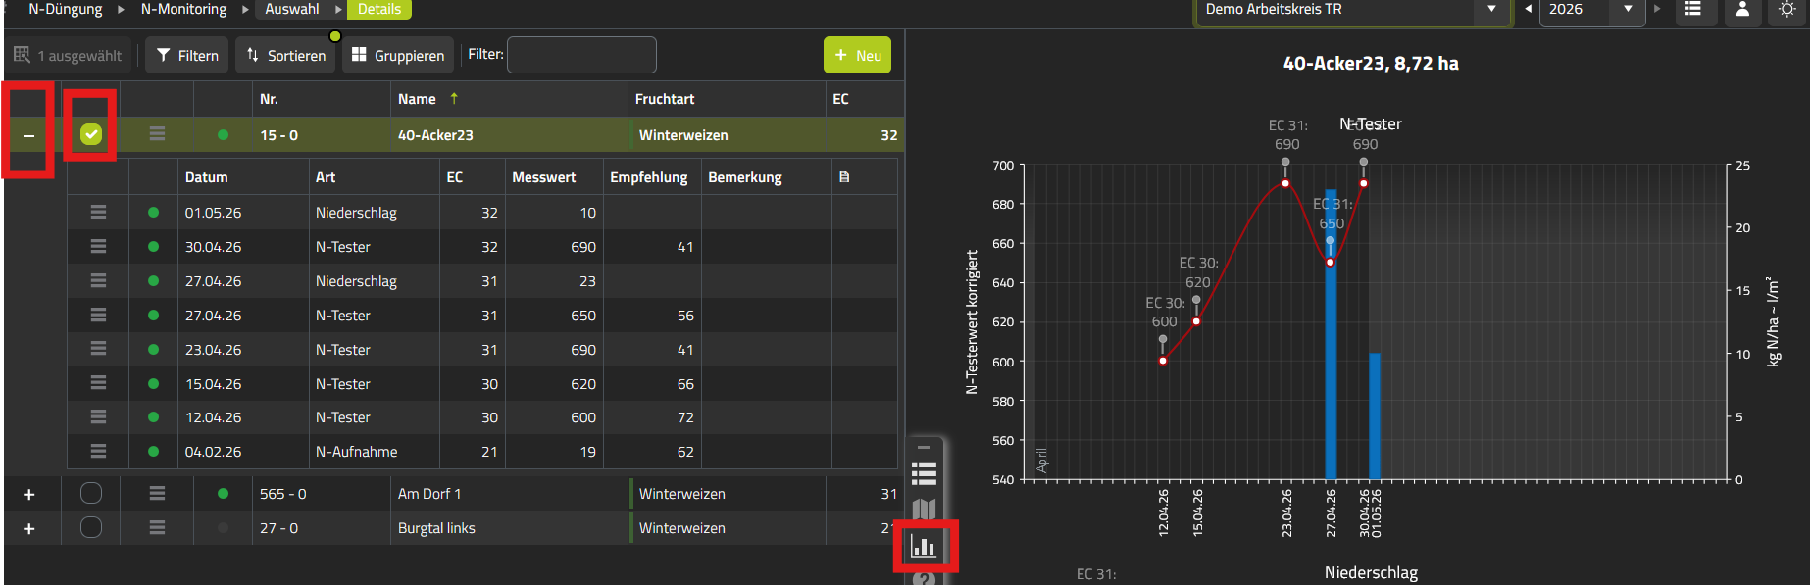Uncheck the 40-Acker23 row checkbox
Viewport: 1810px width, 585px height.
click(91, 134)
